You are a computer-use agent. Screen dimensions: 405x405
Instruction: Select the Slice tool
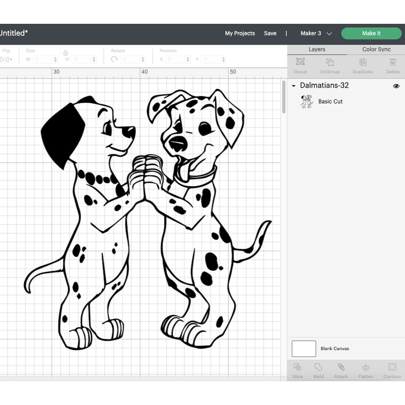pyautogui.click(x=298, y=370)
